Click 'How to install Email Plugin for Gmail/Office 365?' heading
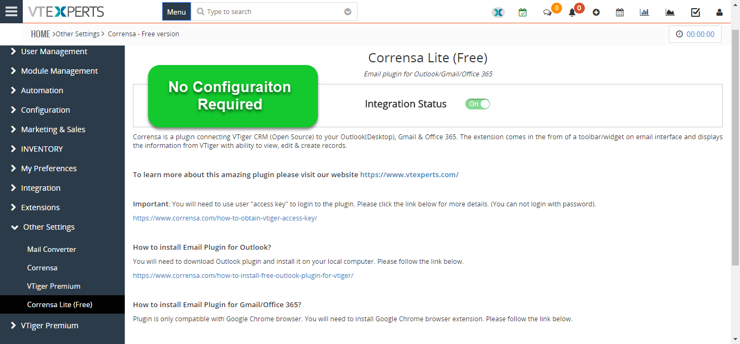The height and width of the screenshot is (344, 740). point(217,304)
